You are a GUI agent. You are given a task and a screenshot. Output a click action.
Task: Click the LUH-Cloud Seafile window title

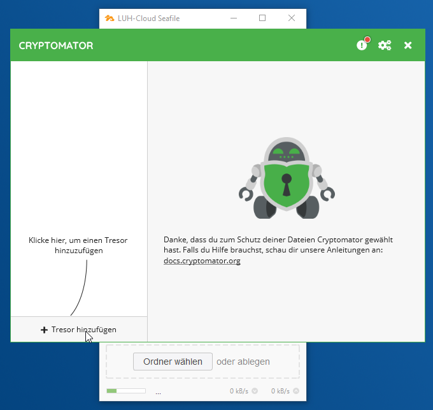[x=148, y=18]
